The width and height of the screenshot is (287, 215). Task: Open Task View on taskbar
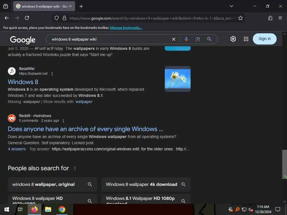[20, 209]
